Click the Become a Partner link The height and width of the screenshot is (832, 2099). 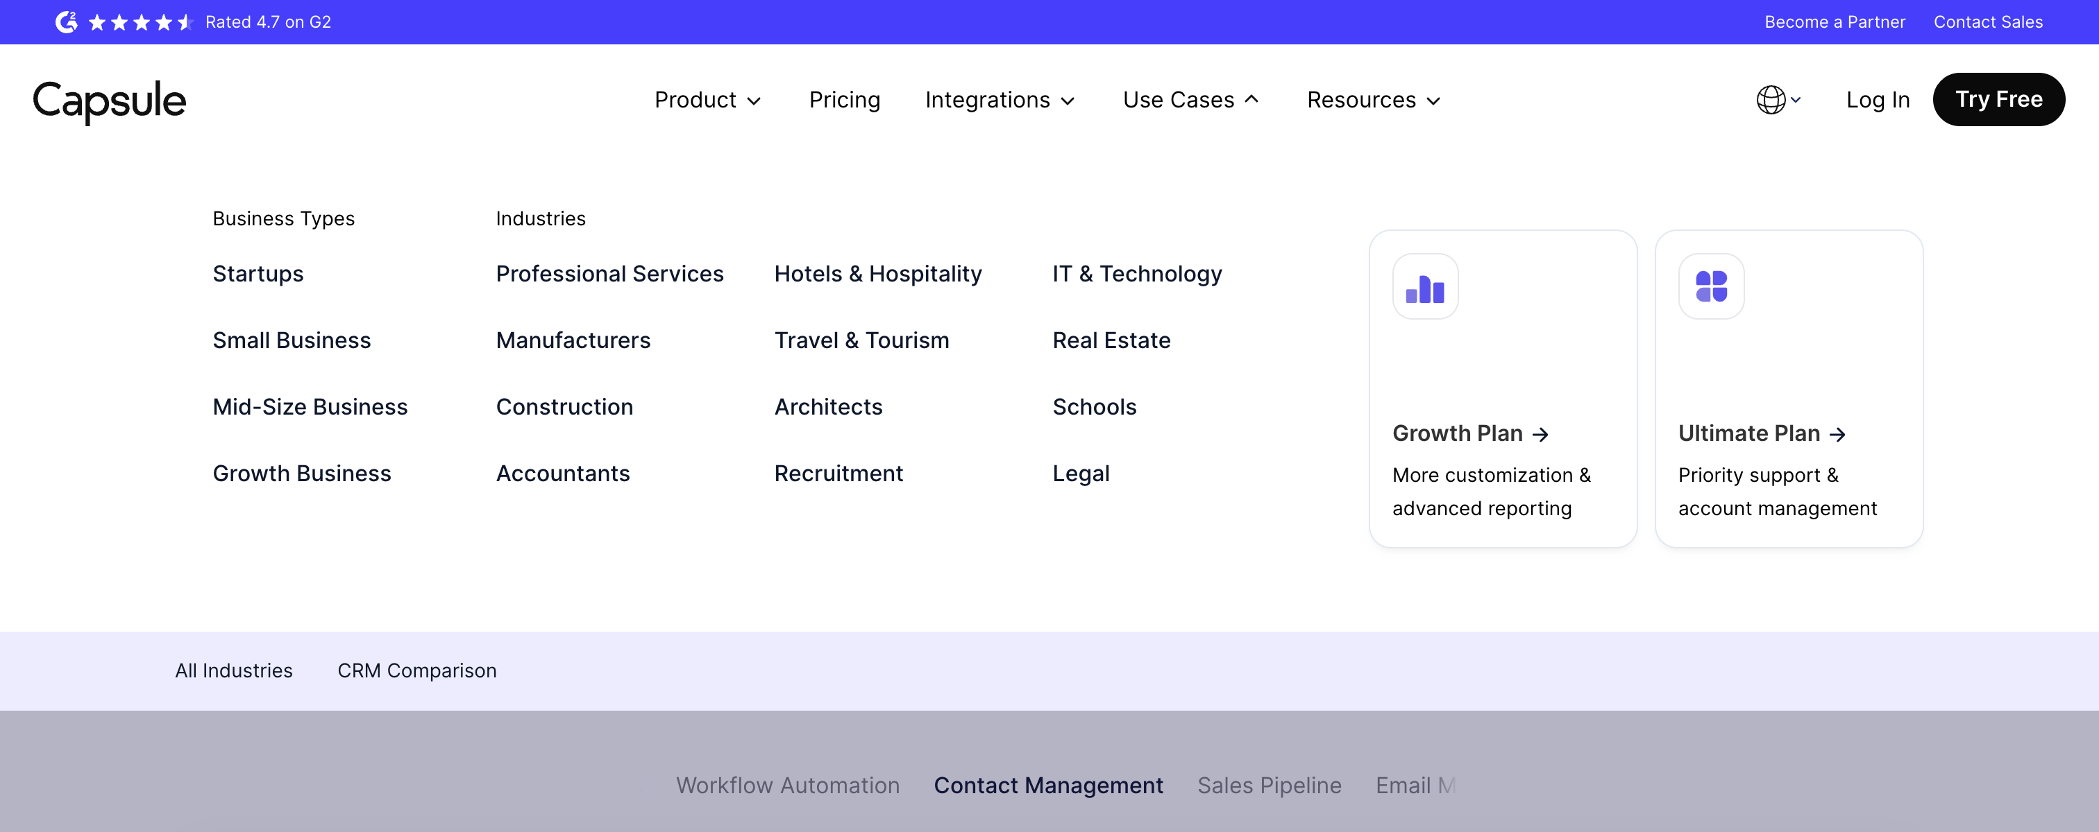point(1834,22)
